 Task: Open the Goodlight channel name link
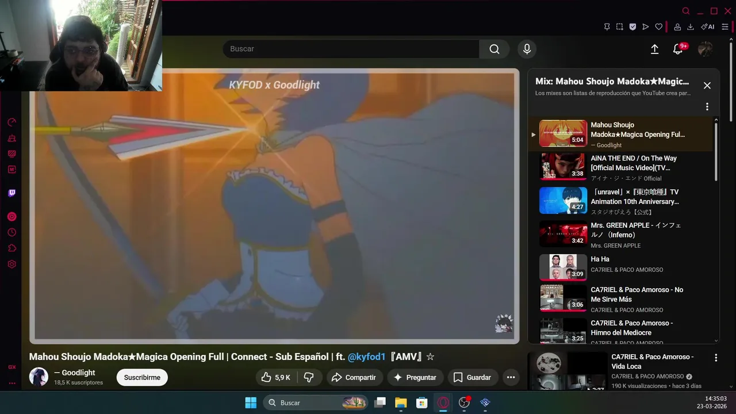[x=75, y=373]
